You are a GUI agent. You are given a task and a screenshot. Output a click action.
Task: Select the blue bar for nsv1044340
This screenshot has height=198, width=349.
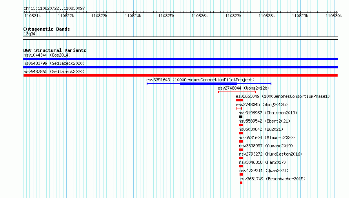coord(180,59)
